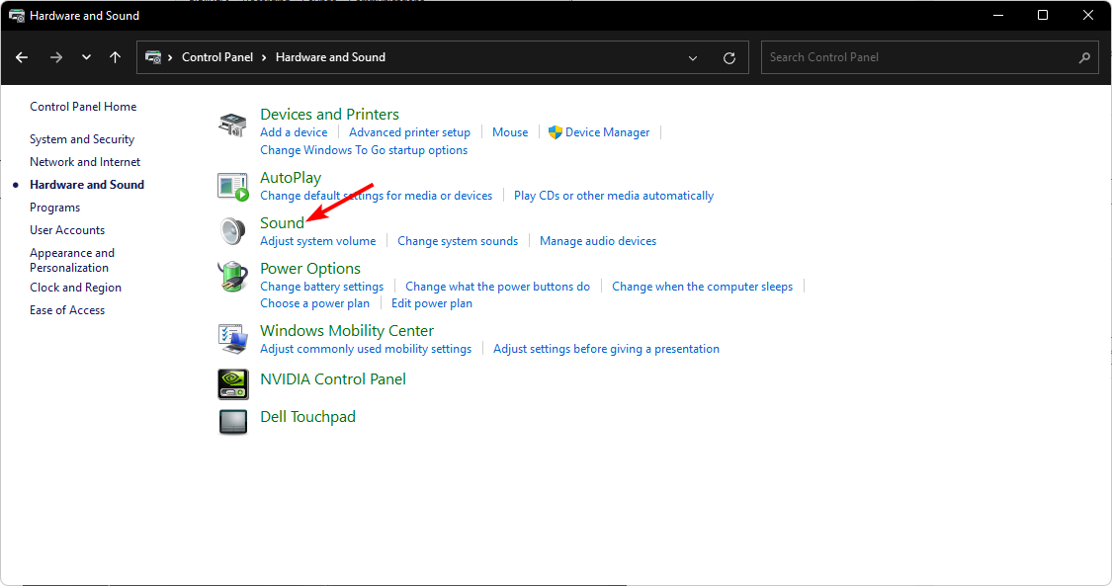Open Manage audio devices link
1112x586 pixels.
coord(598,241)
